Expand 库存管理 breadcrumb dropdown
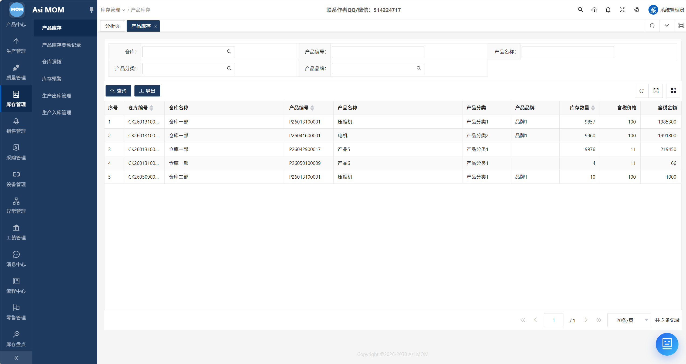686x364 pixels. [x=113, y=10]
